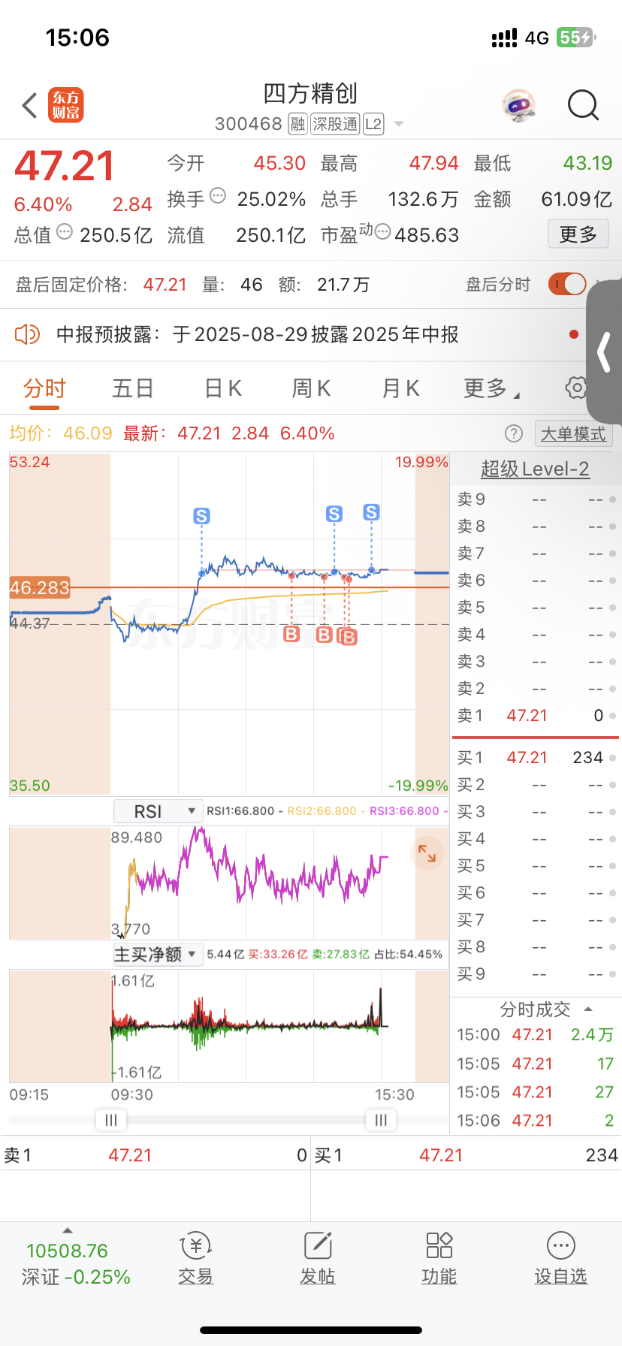Tap rightmost S sell marker on chart
622x1346 pixels.
coord(371,512)
